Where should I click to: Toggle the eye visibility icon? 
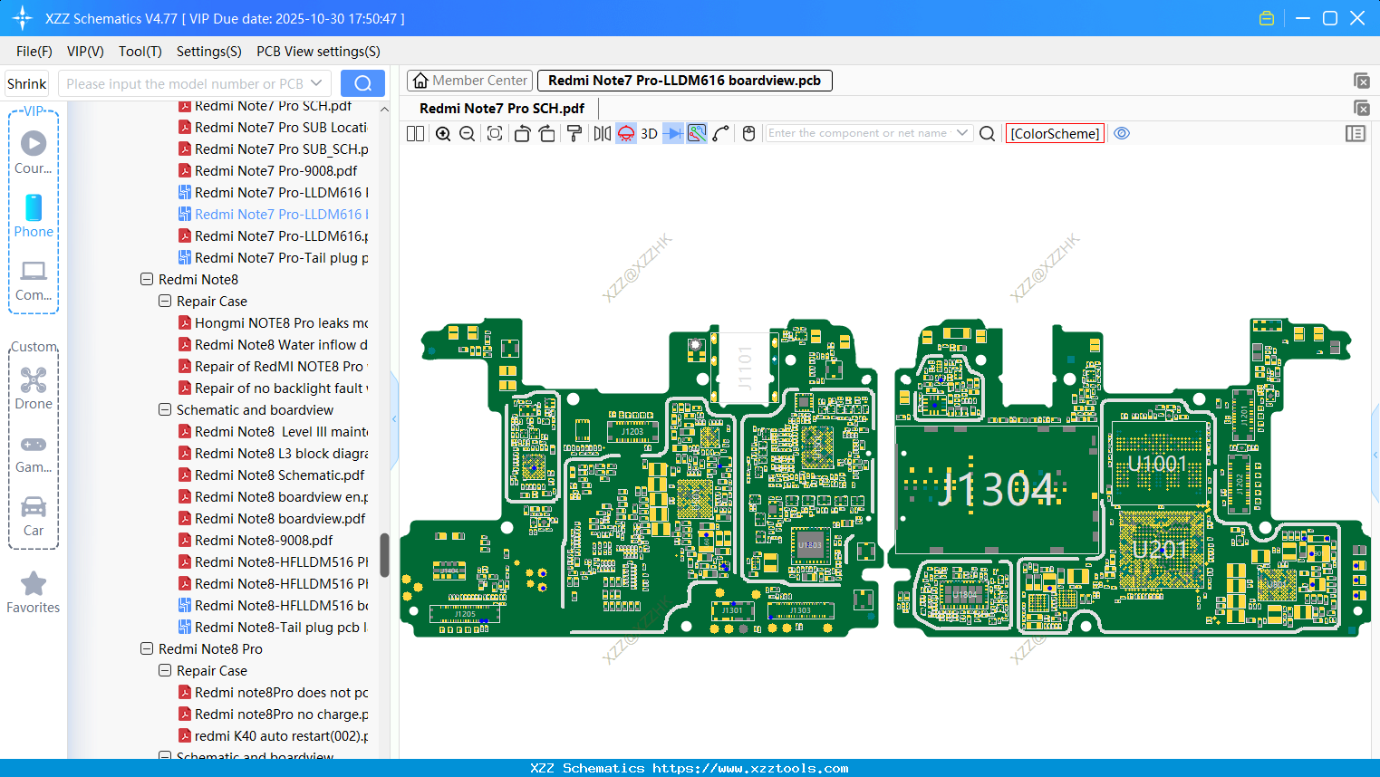(x=1122, y=133)
